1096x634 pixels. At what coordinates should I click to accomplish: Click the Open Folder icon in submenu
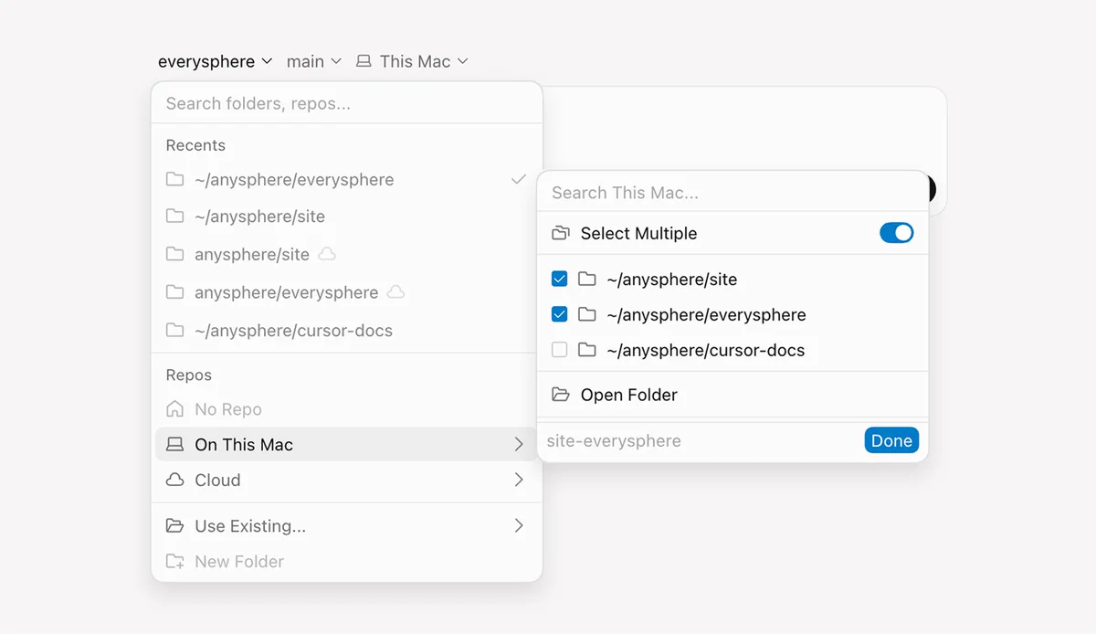click(561, 395)
